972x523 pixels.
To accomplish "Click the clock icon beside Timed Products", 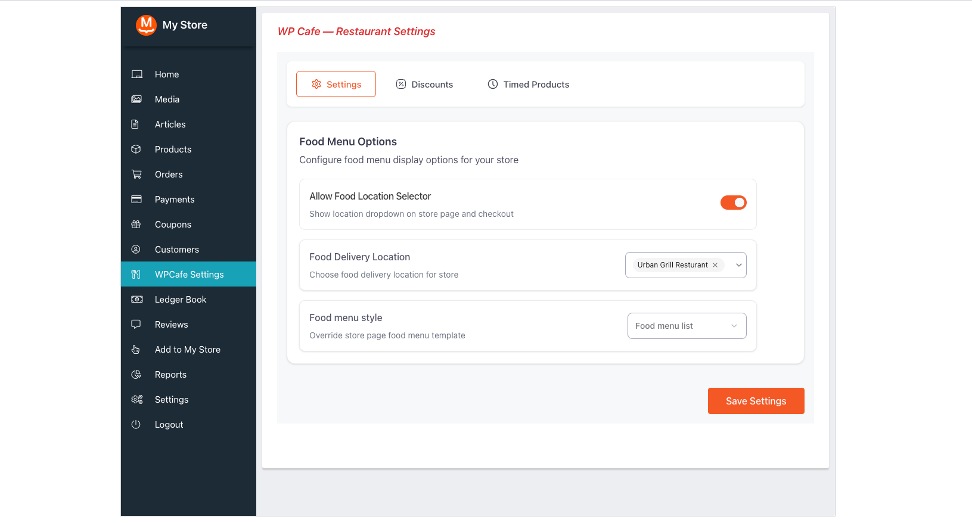I will 493,84.
